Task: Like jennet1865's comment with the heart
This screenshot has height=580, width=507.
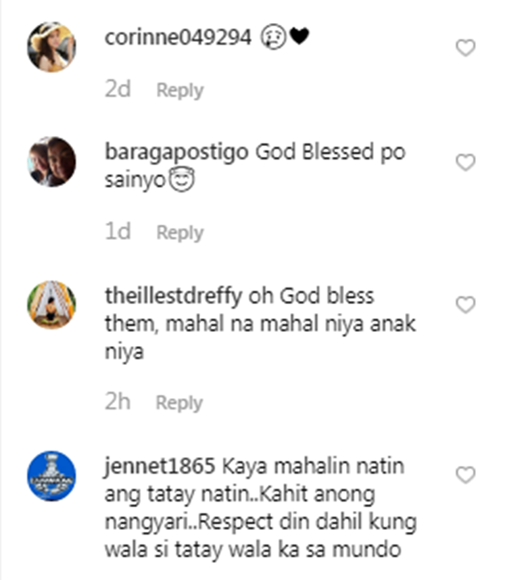Action: (465, 475)
